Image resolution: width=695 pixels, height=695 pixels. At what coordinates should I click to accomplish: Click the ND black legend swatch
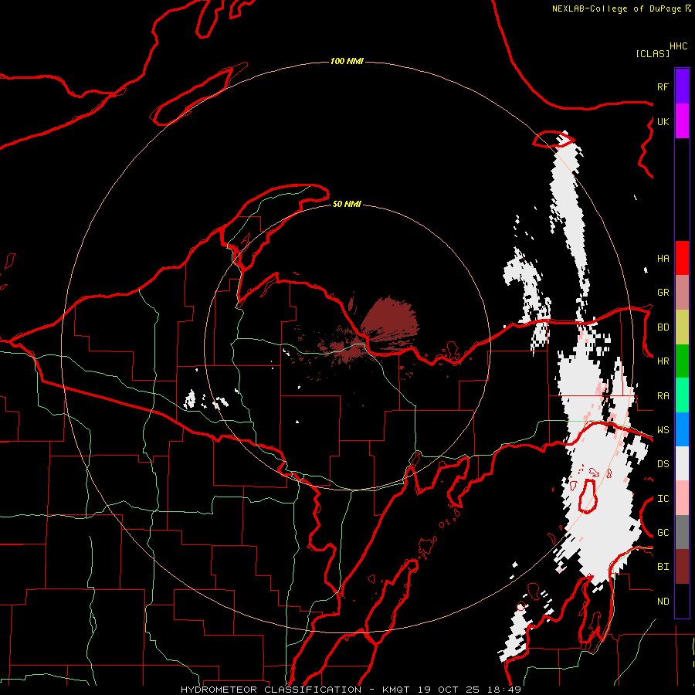click(x=682, y=601)
